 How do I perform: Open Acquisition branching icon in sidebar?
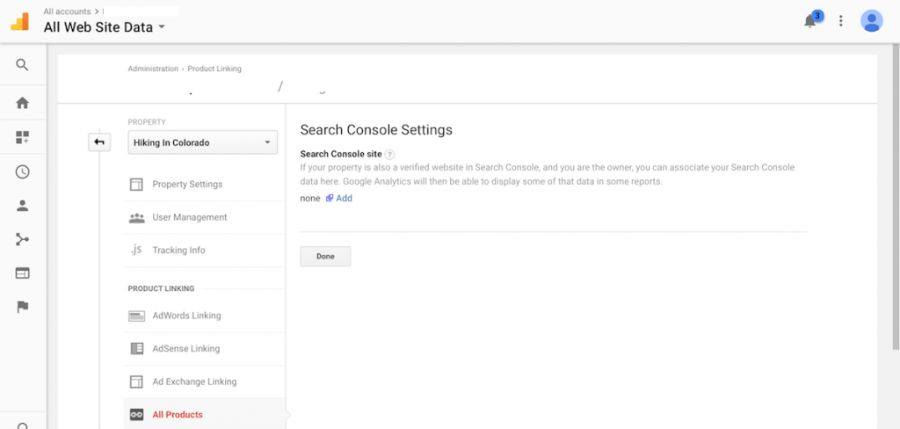coord(22,239)
